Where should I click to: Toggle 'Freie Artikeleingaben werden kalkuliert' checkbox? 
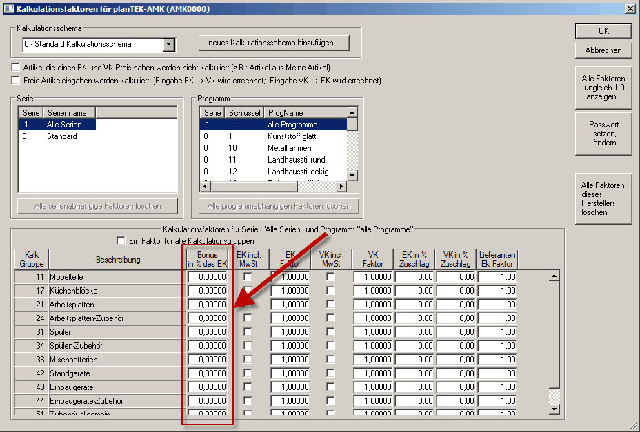click(x=16, y=81)
